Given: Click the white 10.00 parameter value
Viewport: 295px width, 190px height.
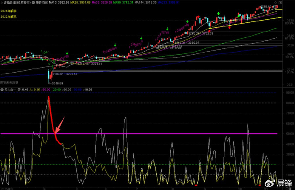Looking at the screenshot, I should [x=88, y=90].
